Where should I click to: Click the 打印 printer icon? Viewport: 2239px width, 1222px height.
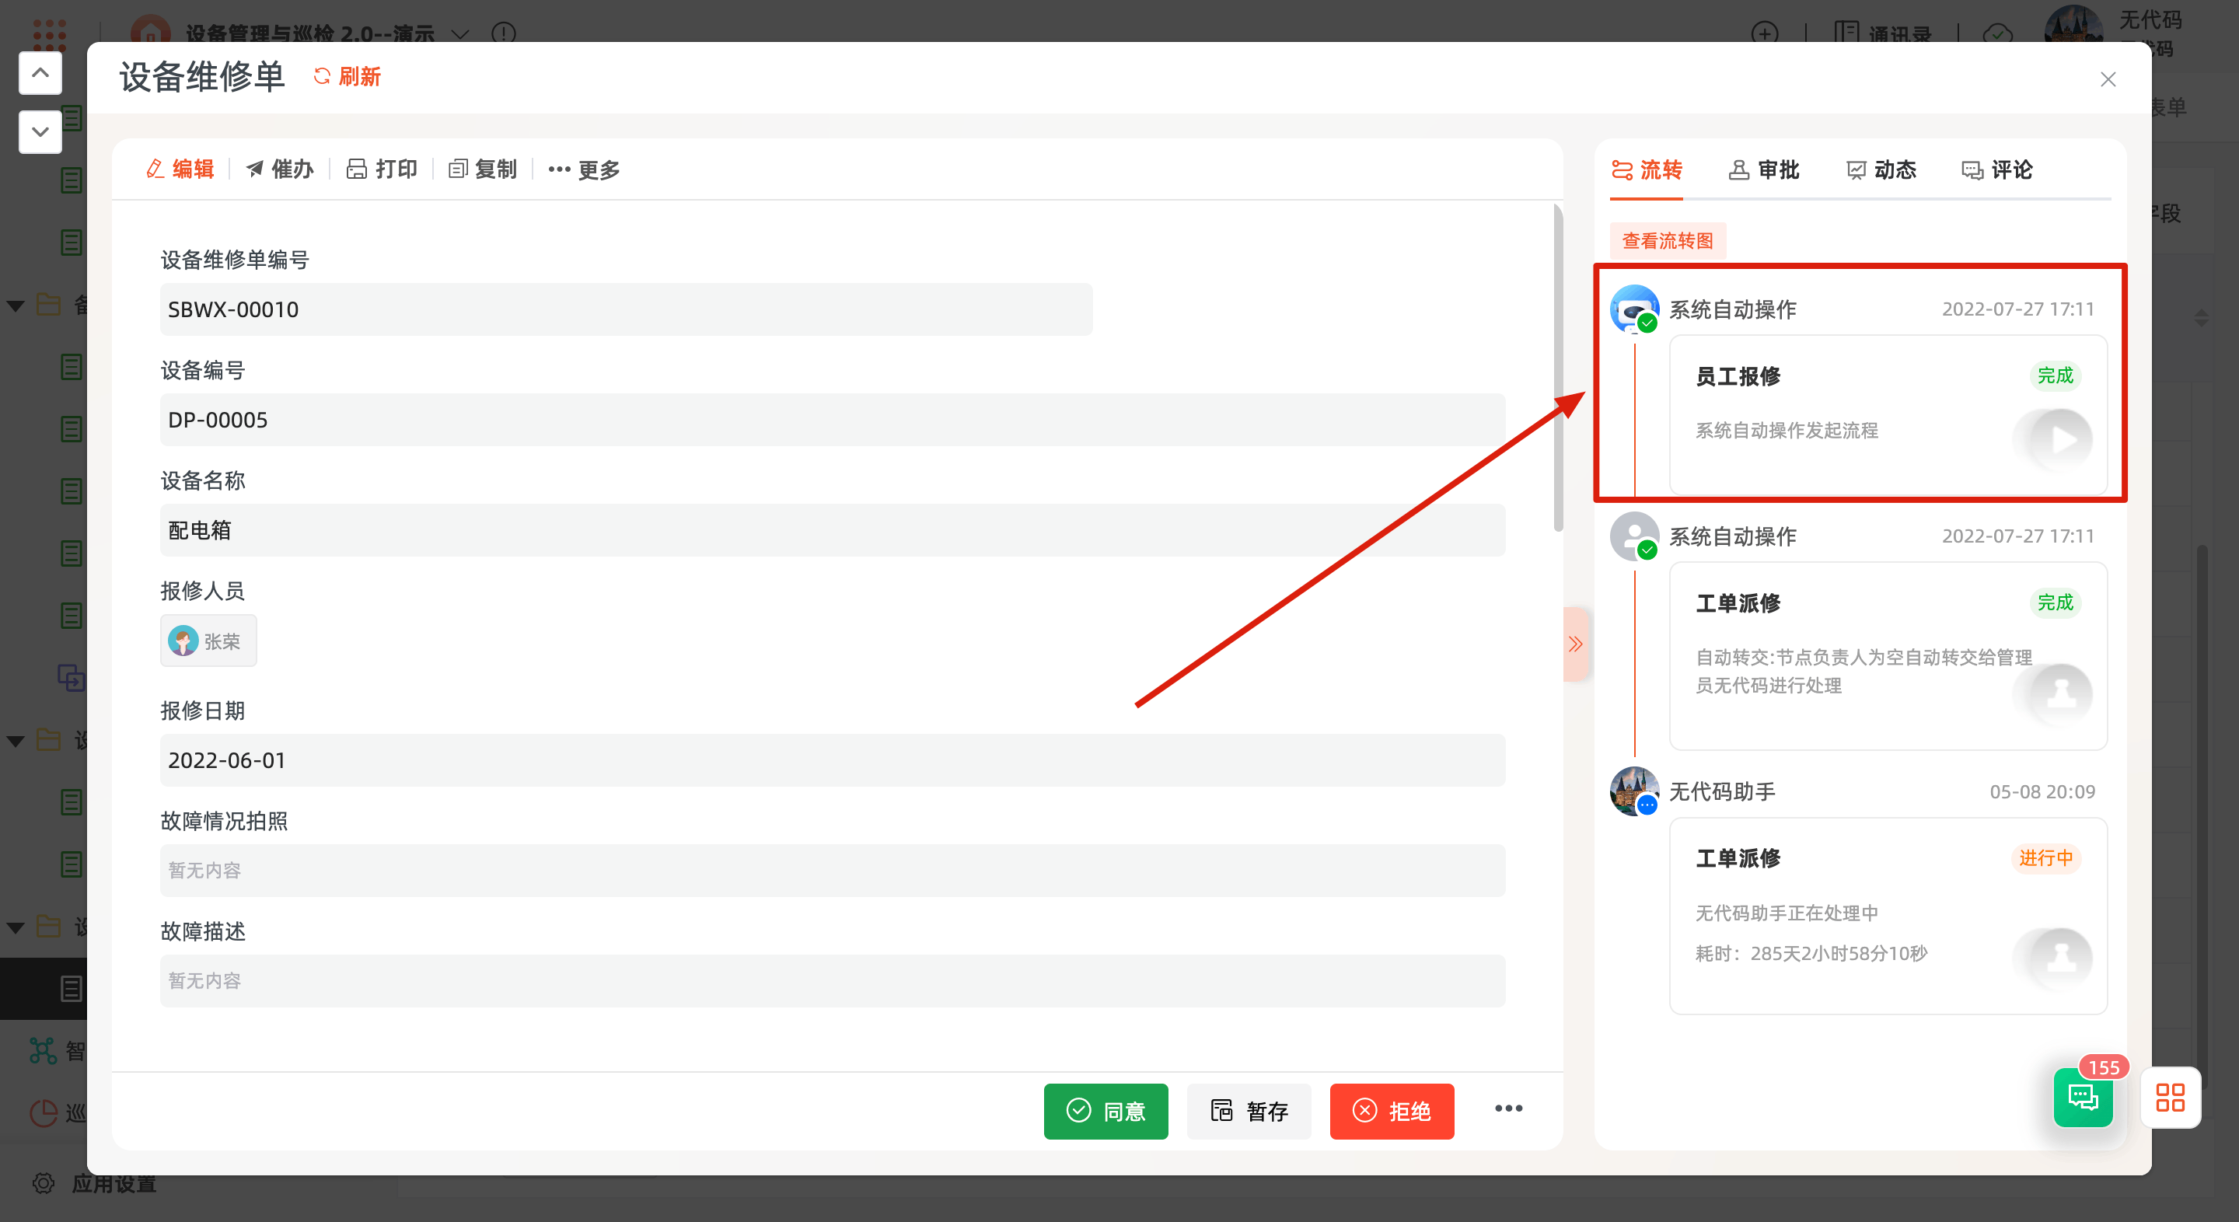pyautogui.click(x=356, y=169)
